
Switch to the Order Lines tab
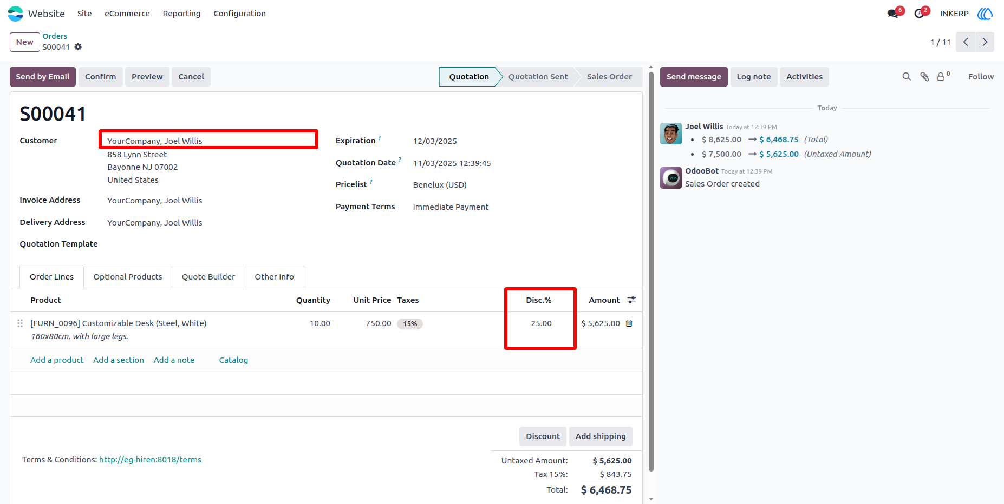coord(51,277)
